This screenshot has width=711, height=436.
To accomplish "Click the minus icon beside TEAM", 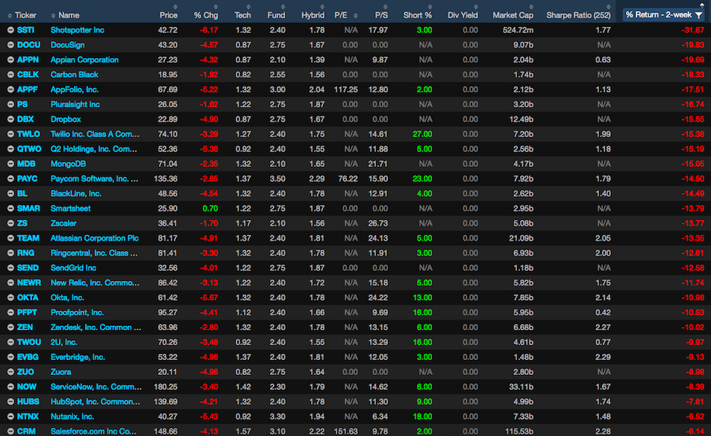I will tap(10, 238).
